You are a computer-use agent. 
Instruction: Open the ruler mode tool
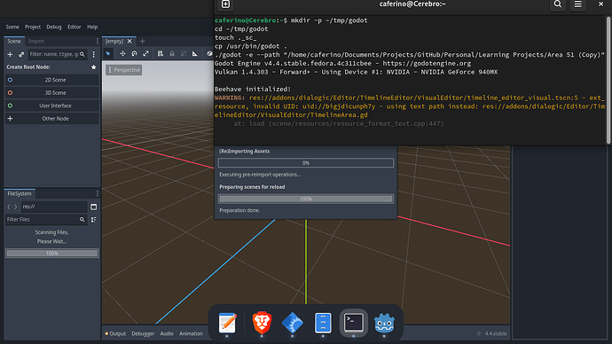[195, 54]
